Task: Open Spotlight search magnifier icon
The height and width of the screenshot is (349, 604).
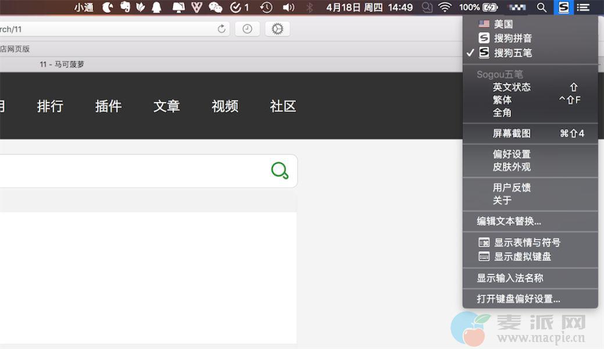Action: point(541,8)
